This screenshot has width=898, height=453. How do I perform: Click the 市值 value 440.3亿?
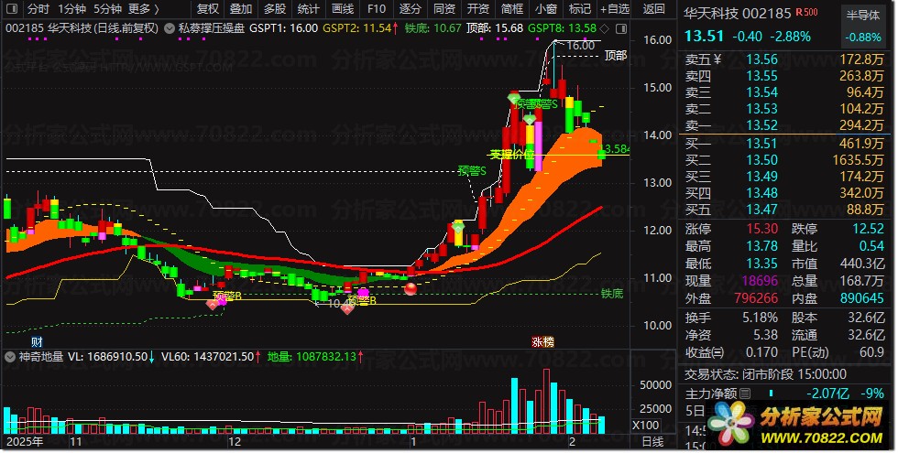[862, 264]
